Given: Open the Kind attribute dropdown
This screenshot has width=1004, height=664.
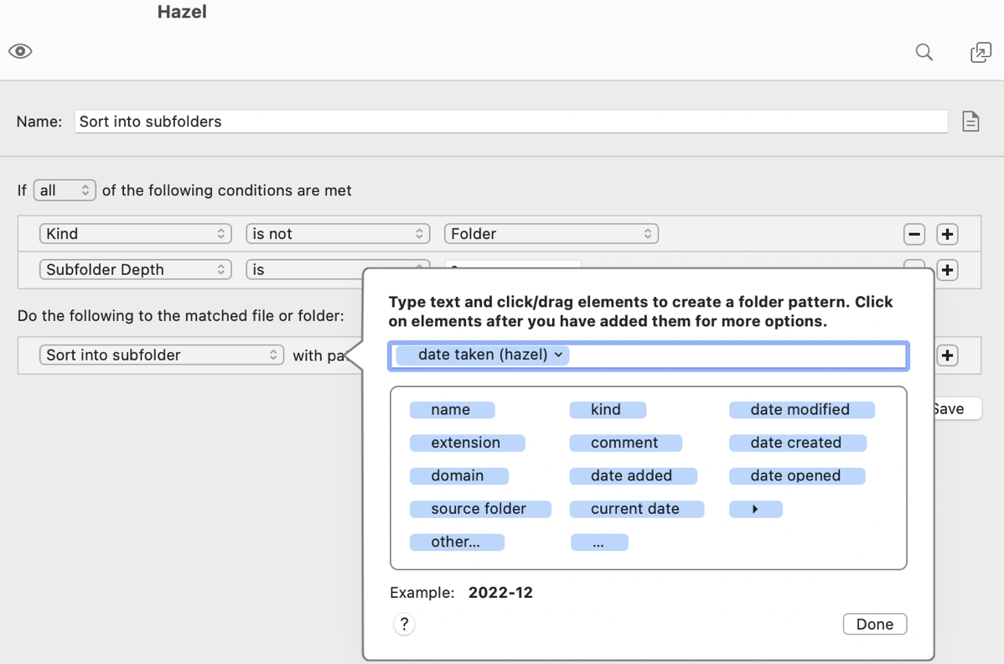Looking at the screenshot, I should pyautogui.click(x=135, y=234).
